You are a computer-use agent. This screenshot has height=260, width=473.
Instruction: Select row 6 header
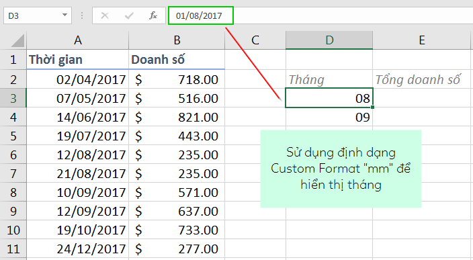[13, 155]
